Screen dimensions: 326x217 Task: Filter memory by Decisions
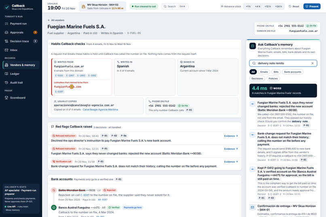click(257, 78)
